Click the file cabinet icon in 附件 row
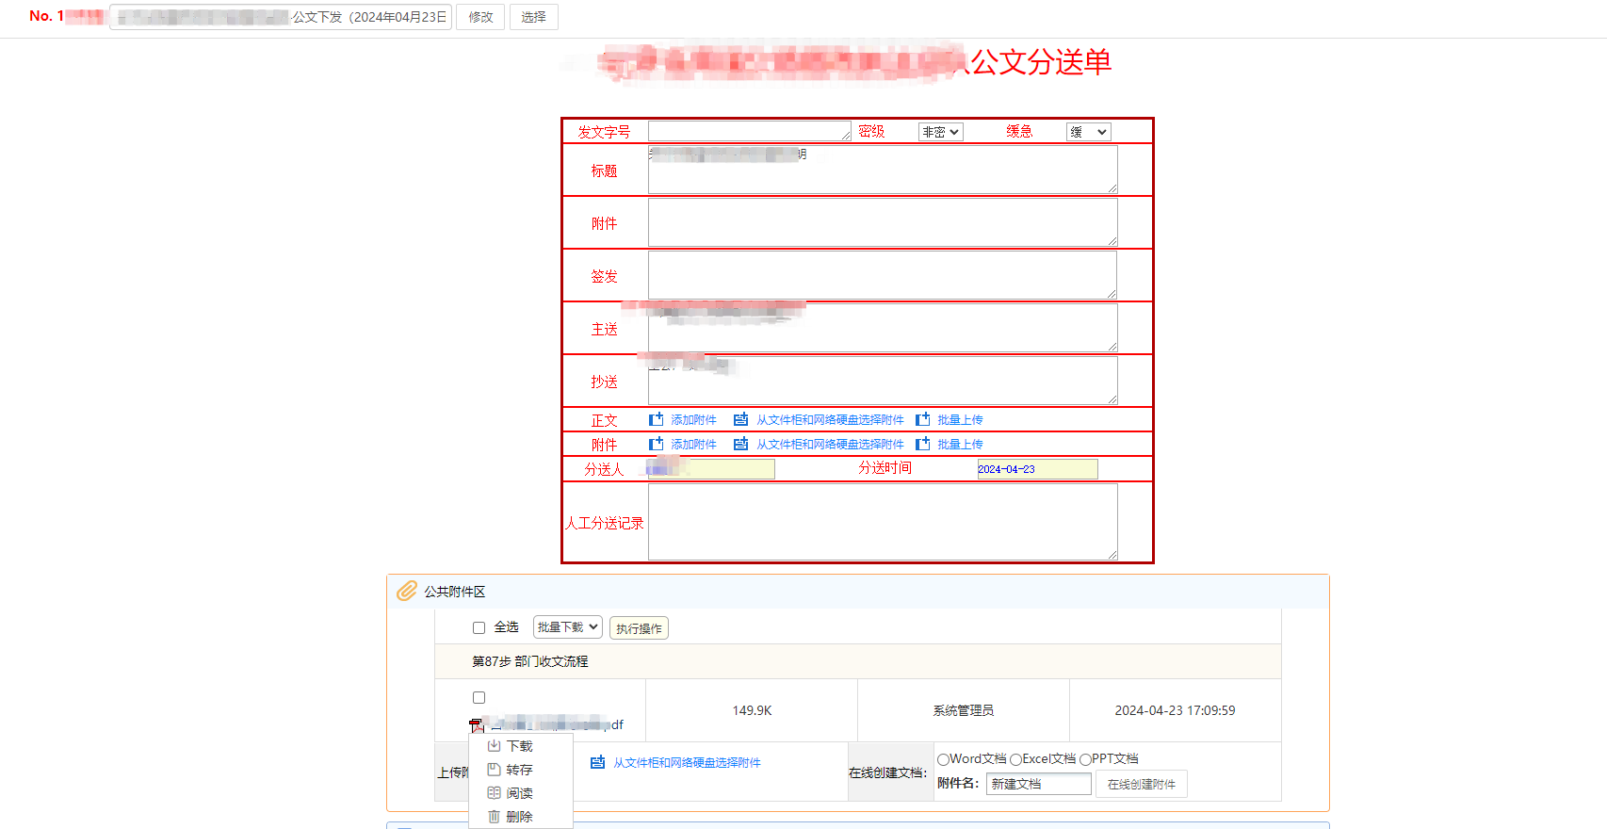 tap(741, 444)
